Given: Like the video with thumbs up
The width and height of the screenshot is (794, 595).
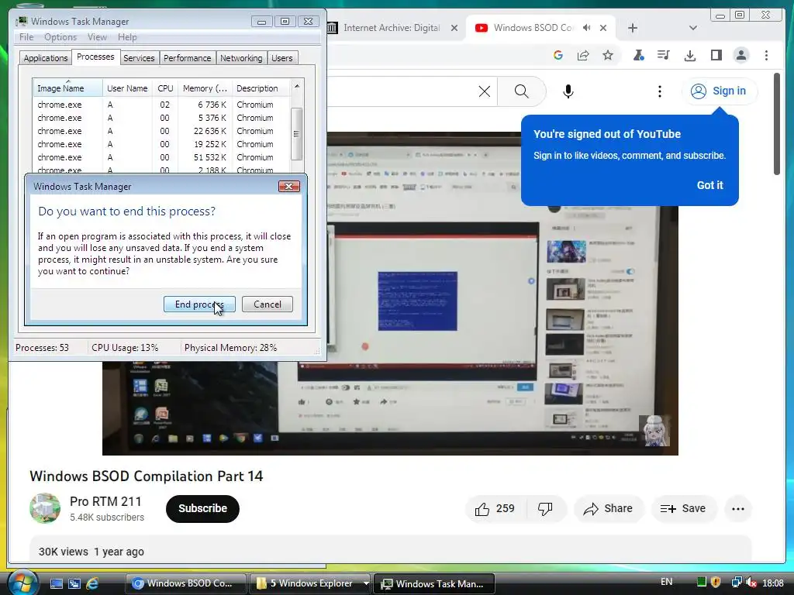Looking at the screenshot, I should point(495,508).
